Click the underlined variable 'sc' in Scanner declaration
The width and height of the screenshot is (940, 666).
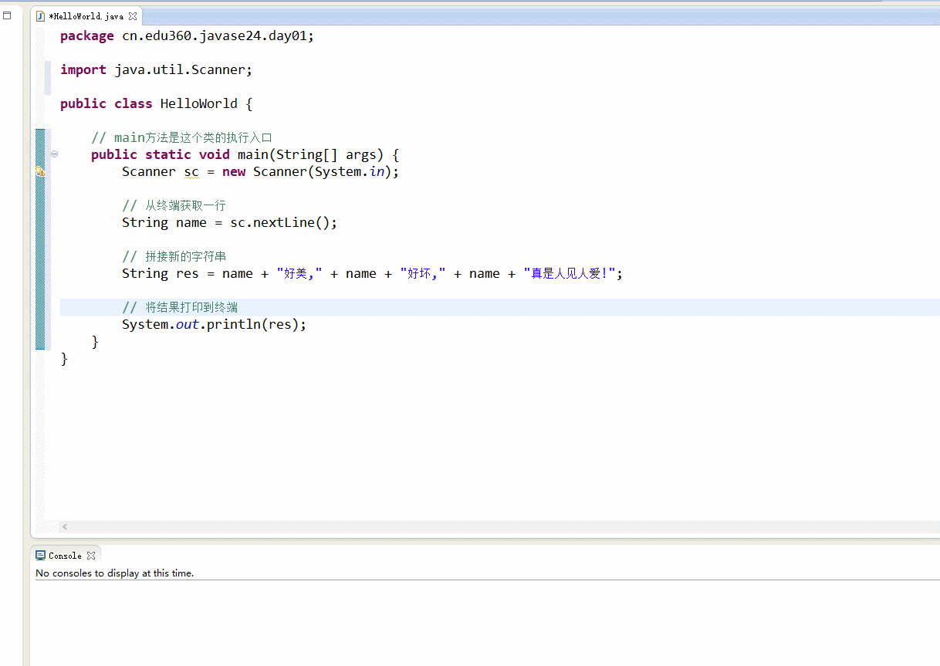[191, 171]
